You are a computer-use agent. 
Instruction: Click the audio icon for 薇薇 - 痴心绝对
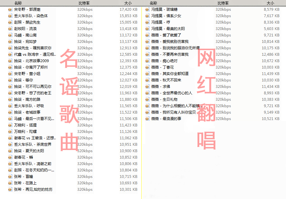coord(147,61)
